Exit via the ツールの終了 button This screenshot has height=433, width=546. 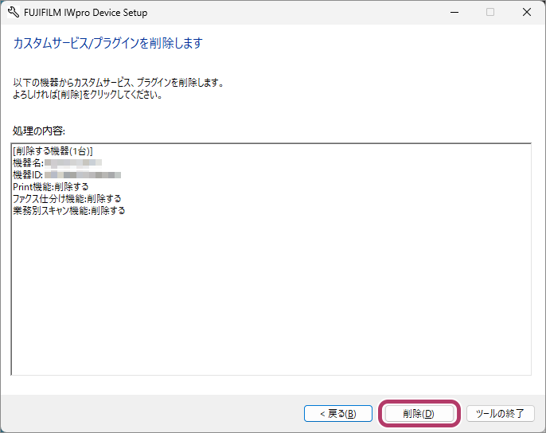click(x=500, y=413)
